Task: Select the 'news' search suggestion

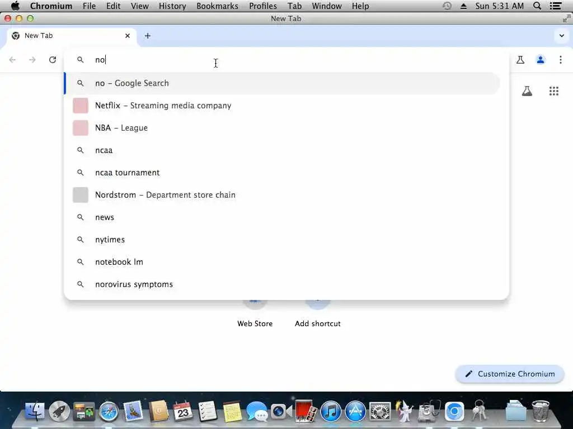Action: (282, 217)
